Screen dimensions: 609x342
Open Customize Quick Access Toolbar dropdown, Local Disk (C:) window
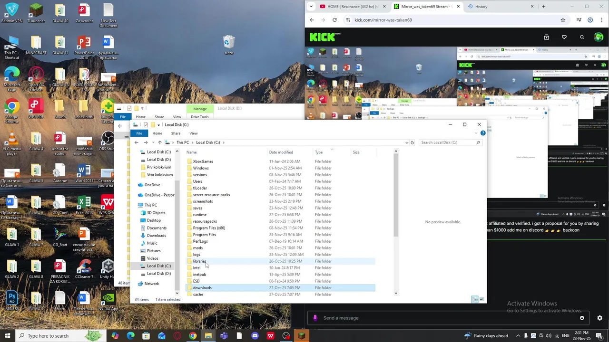click(x=158, y=125)
